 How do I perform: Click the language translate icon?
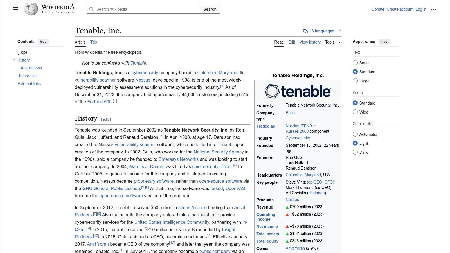click(x=305, y=31)
